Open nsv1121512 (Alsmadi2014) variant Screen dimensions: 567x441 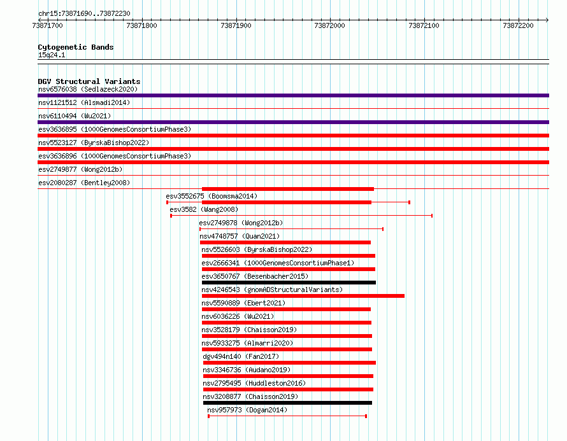point(84,102)
